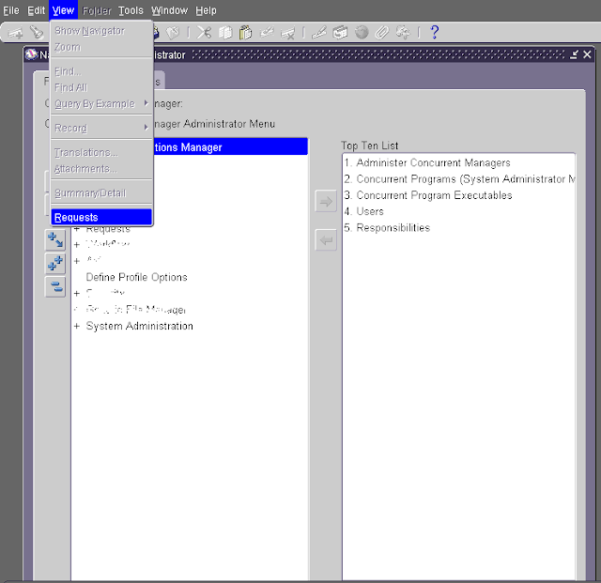Open Window Help question mark icon
The height and width of the screenshot is (583, 601).
(x=434, y=33)
